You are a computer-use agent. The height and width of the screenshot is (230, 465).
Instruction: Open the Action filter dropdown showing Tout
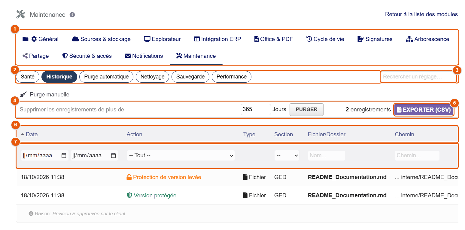point(181,155)
